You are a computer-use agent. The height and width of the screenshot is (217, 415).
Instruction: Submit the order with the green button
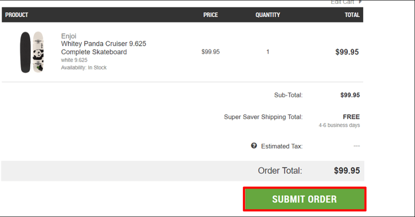pyautogui.click(x=305, y=199)
